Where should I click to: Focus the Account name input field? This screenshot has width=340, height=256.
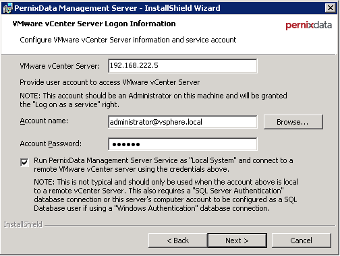[x=183, y=122]
